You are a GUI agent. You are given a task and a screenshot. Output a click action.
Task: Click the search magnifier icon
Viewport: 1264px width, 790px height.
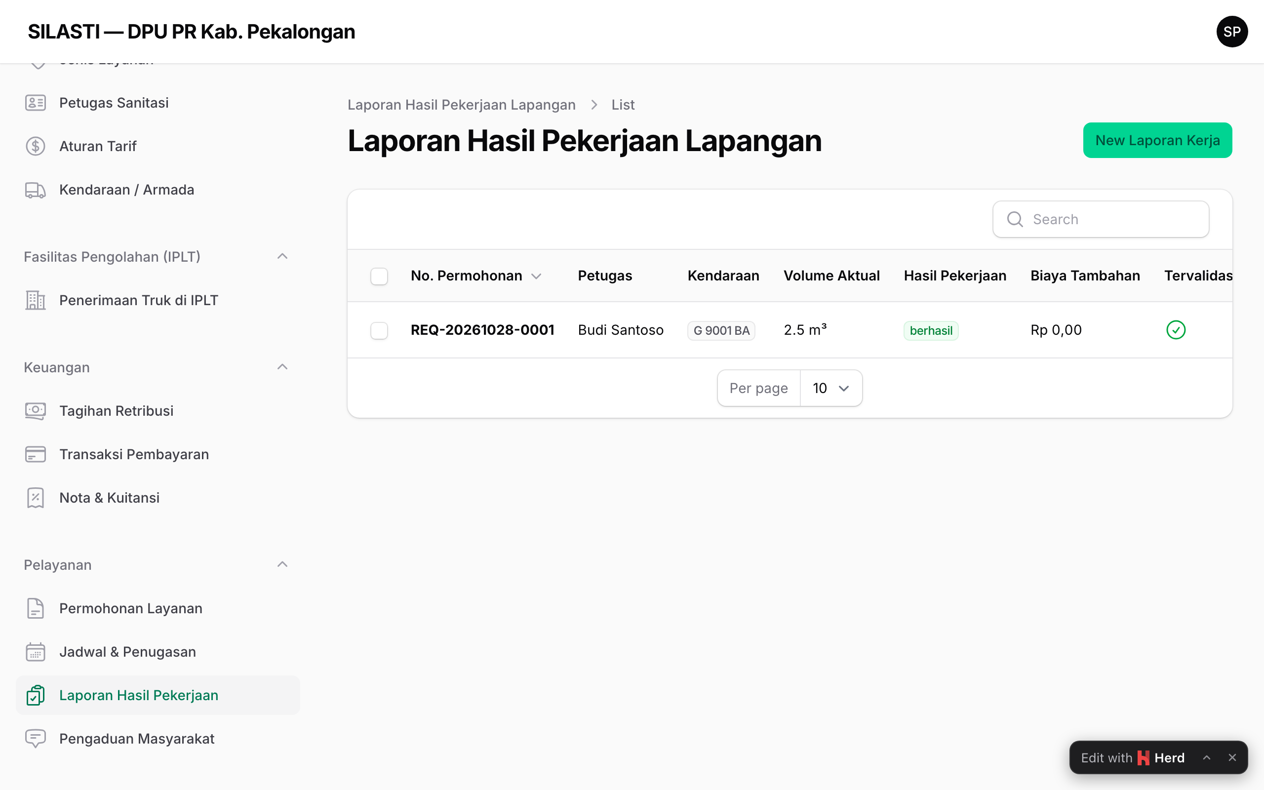(1014, 219)
